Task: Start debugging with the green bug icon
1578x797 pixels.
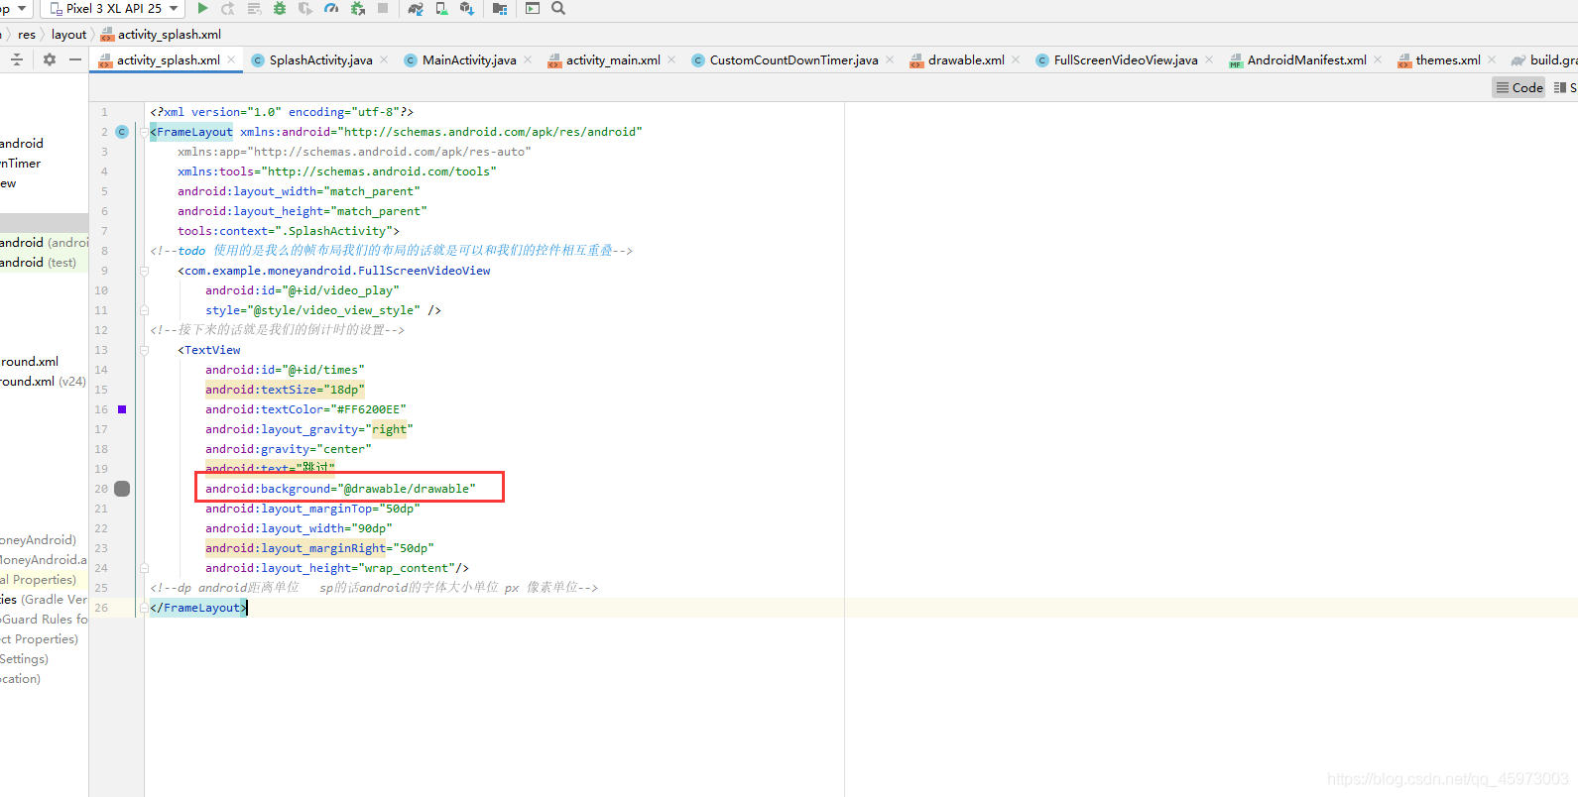Action: click(x=280, y=8)
